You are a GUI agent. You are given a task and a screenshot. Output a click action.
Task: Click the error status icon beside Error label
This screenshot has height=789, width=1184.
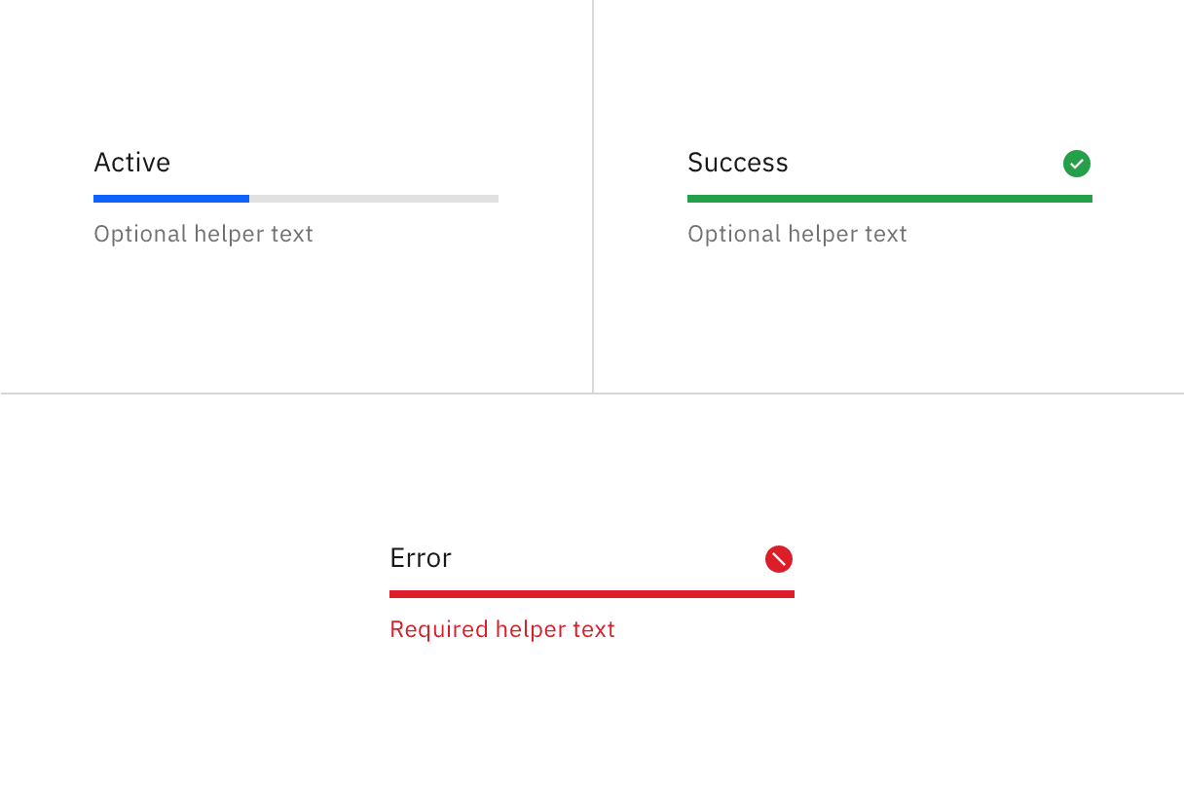(x=779, y=558)
